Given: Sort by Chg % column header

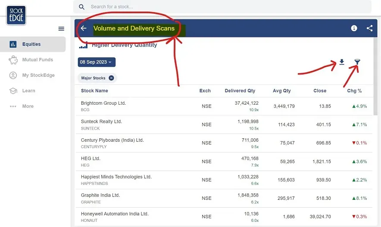Looking at the screenshot, I should point(354,91).
